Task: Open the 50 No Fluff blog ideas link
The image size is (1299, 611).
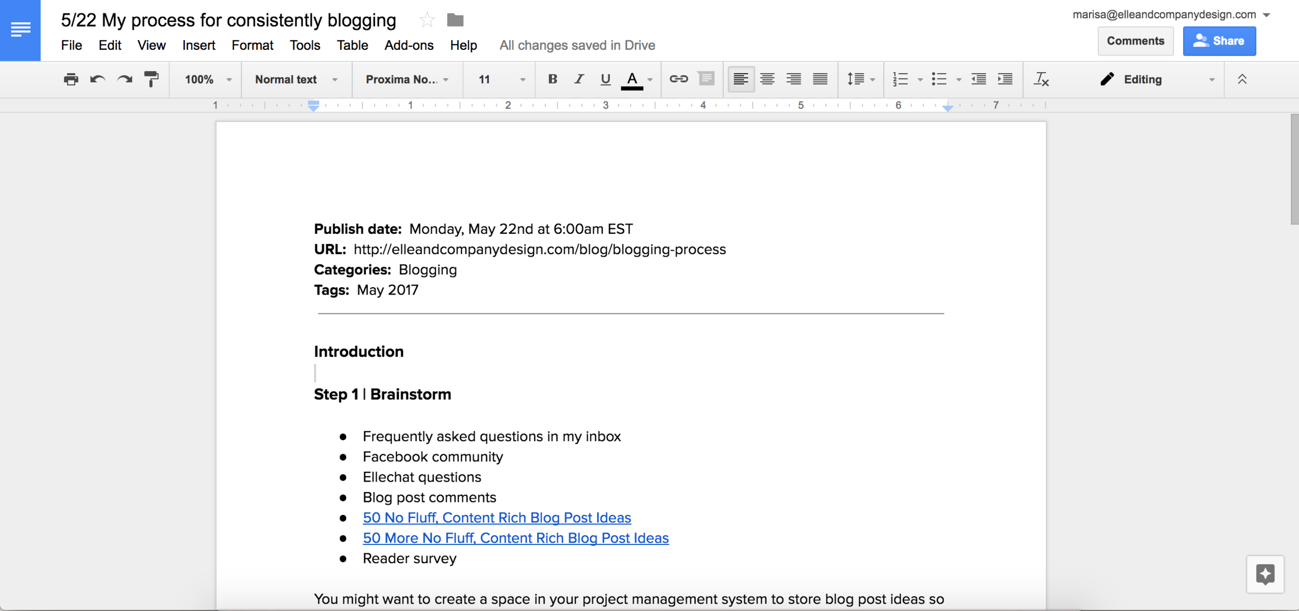Action: coord(496,517)
